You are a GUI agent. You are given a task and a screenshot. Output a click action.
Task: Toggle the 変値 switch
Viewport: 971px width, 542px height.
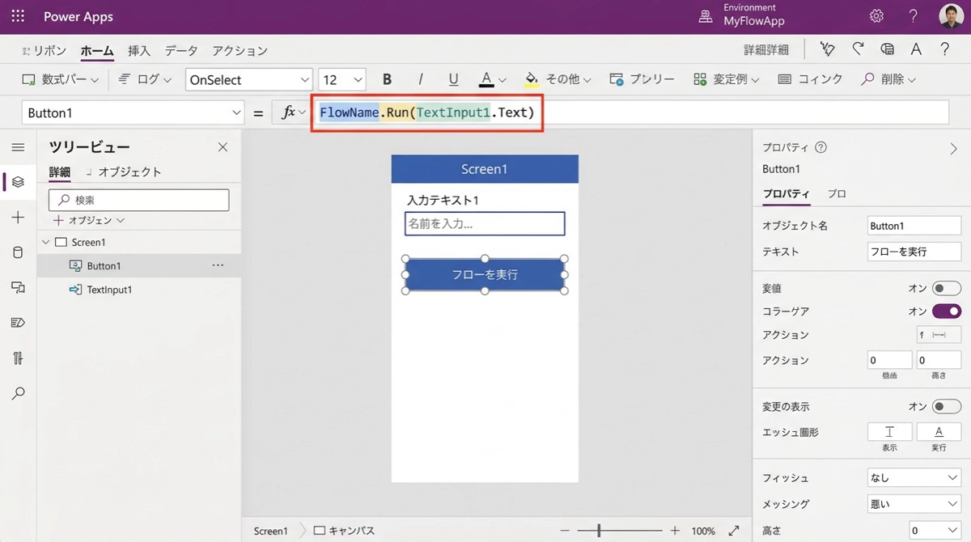click(946, 289)
